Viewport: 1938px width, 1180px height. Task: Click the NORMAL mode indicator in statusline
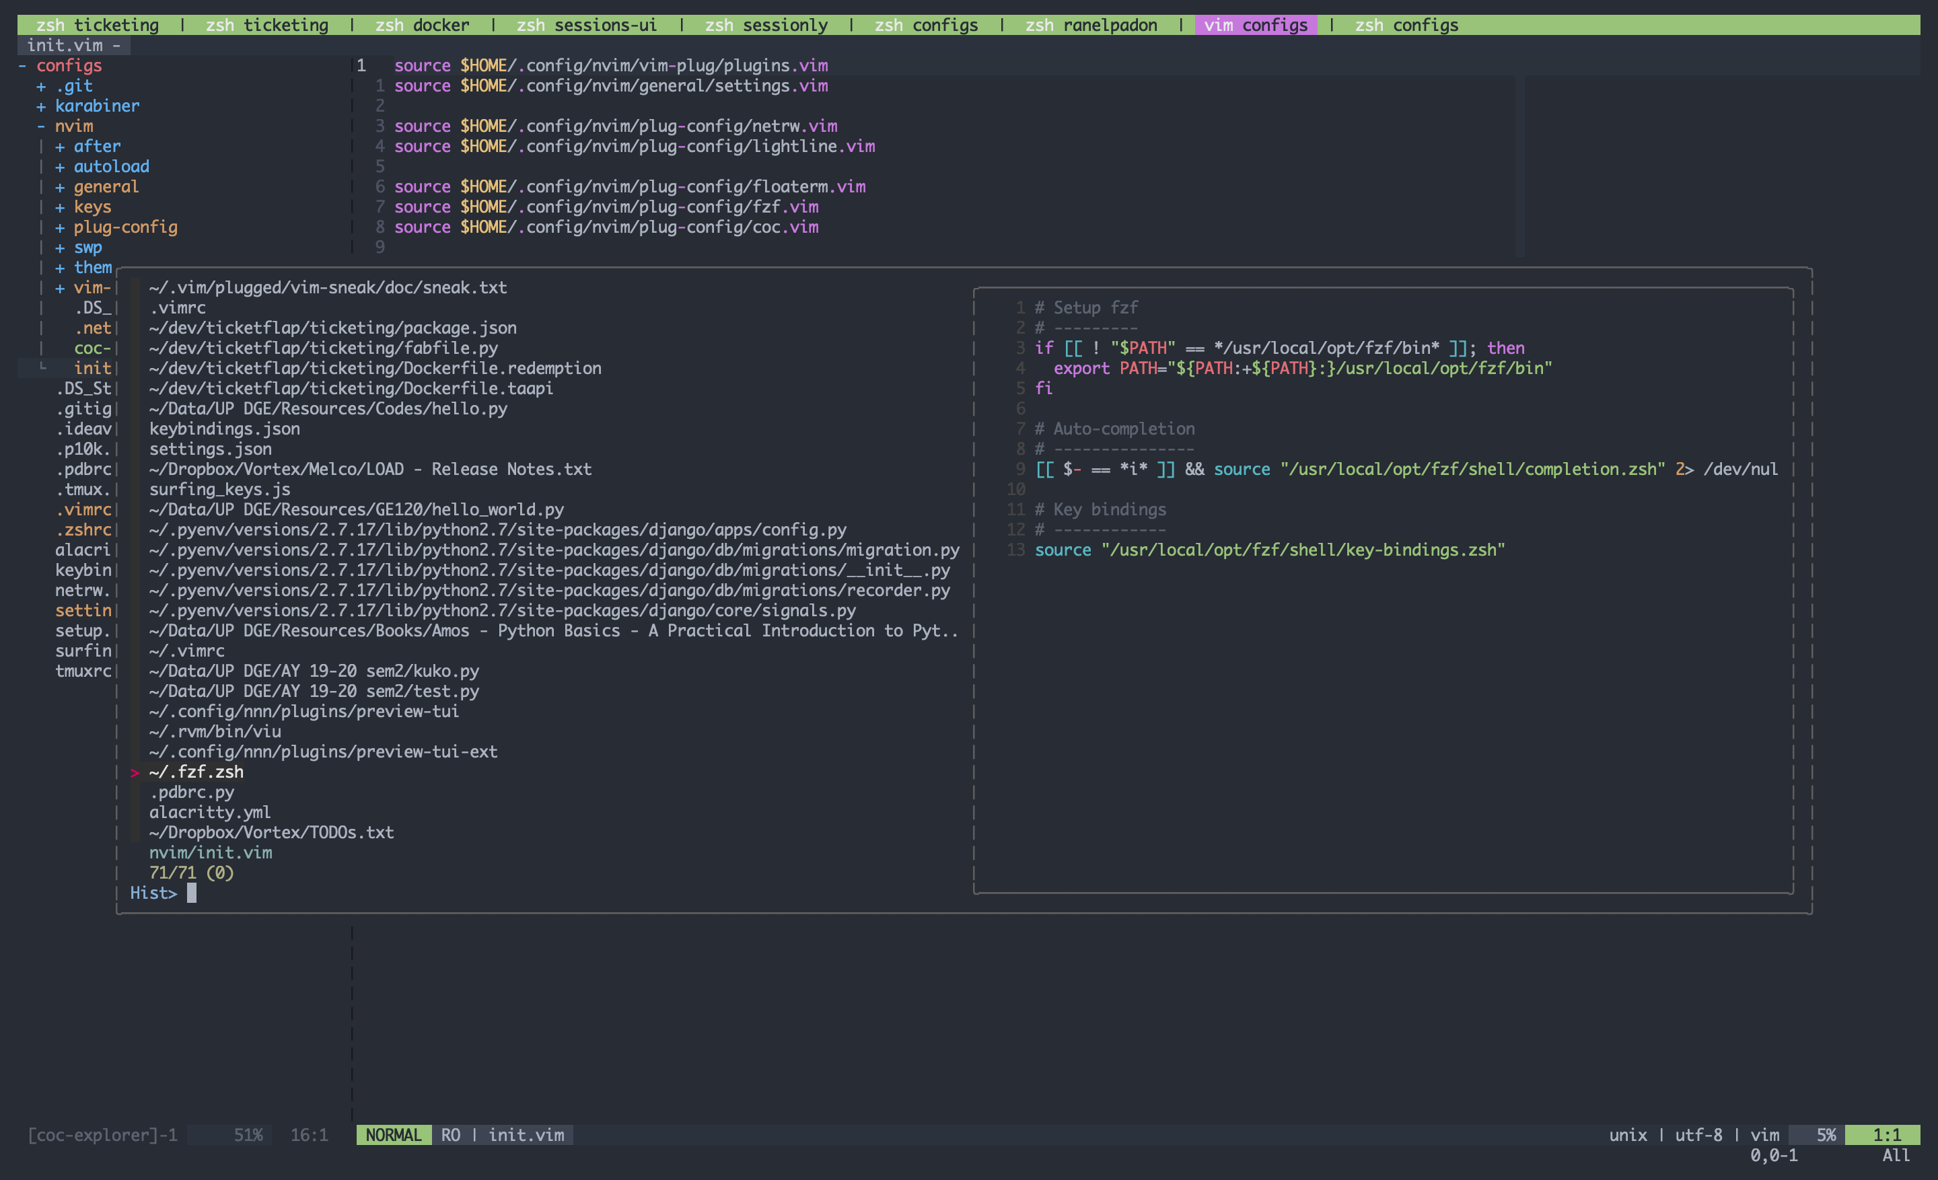pos(393,1135)
